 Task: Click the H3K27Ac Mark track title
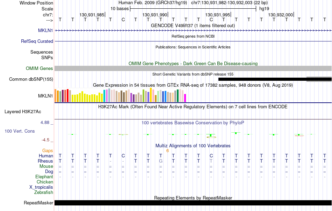[193, 107]
